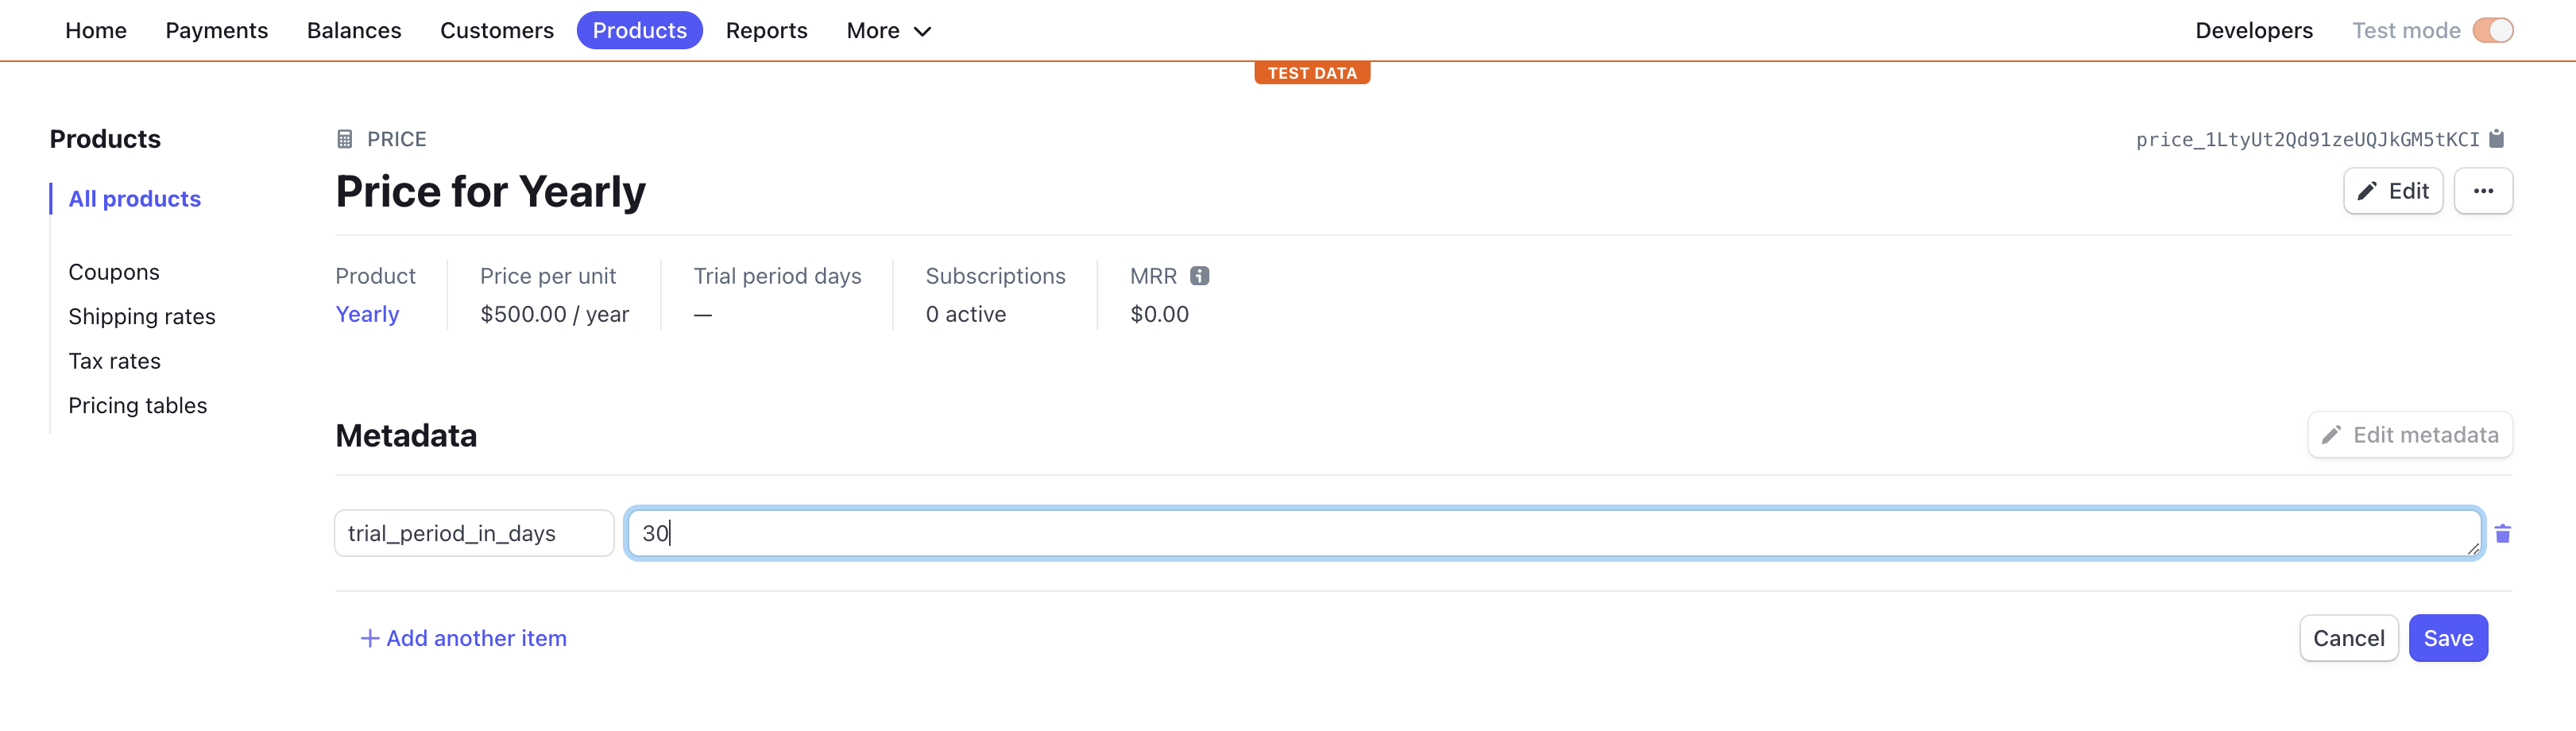Cancel metadata editing
Image resolution: width=2576 pixels, height=731 pixels.
pos(2348,639)
